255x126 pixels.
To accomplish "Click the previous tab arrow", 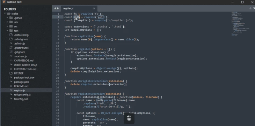I will tap(55, 8).
